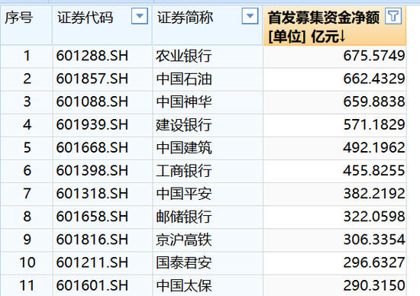Select value 296.6327

tap(374, 262)
